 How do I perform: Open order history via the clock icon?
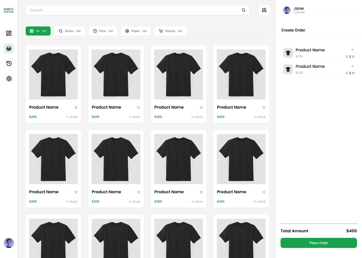click(x=9, y=63)
